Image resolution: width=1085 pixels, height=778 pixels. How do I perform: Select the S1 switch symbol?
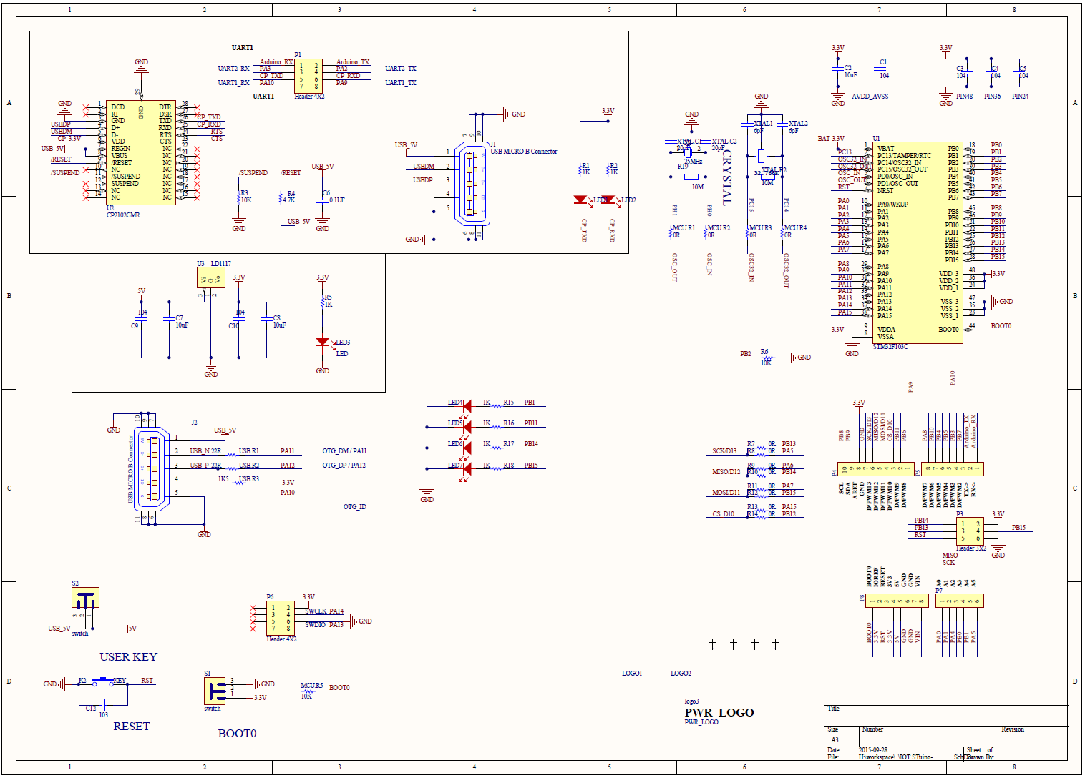click(215, 691)
